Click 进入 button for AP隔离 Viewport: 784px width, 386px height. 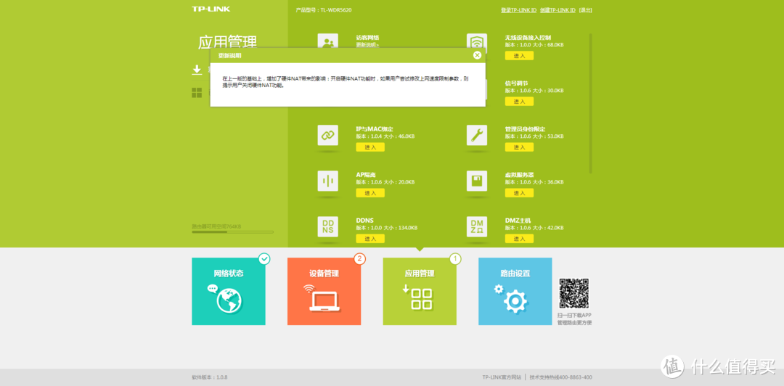point(370,193)
